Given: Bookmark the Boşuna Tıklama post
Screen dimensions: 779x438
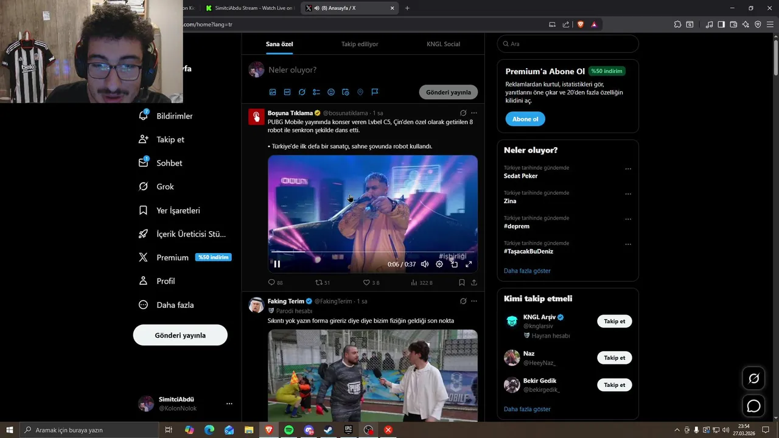Looking at the screenshot, I should click(462, 282).
